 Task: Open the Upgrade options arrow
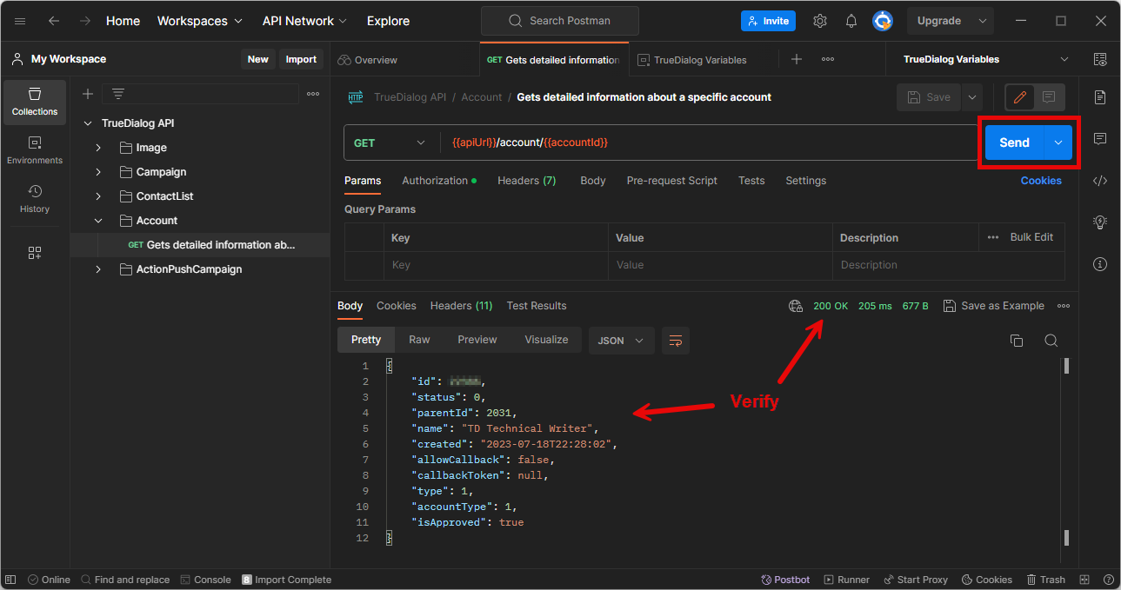(x=982, y=21)
